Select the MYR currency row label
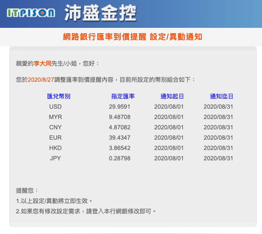Viewport: 262px width, 234px height. point(55,117)
